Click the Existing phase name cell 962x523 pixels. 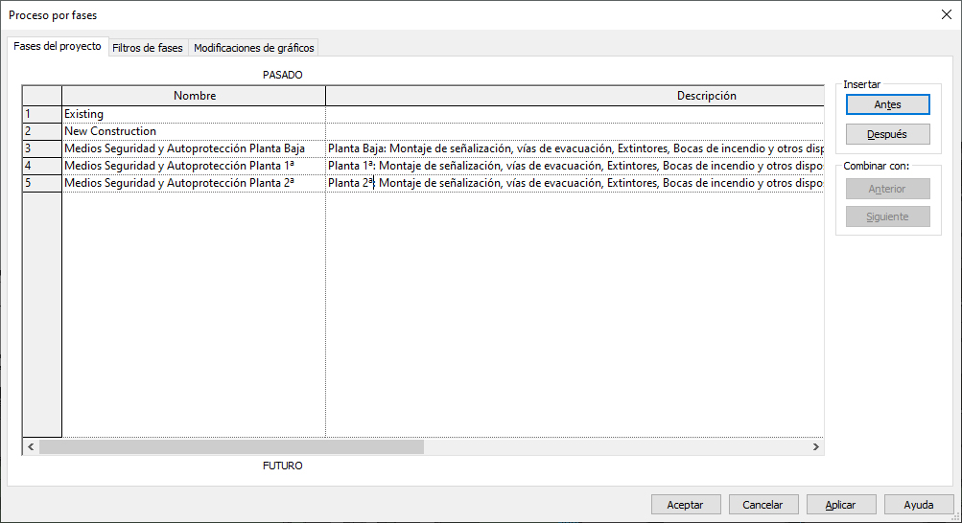pos(194,114)
